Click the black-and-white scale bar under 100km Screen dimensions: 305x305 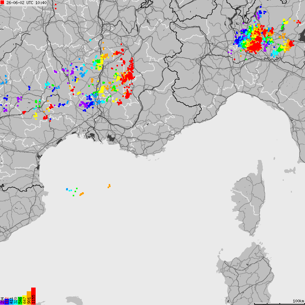coord(279,304)
